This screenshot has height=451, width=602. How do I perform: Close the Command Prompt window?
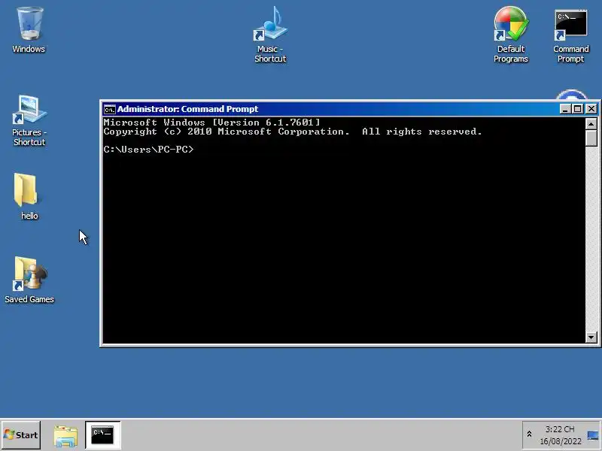point(591,109)
